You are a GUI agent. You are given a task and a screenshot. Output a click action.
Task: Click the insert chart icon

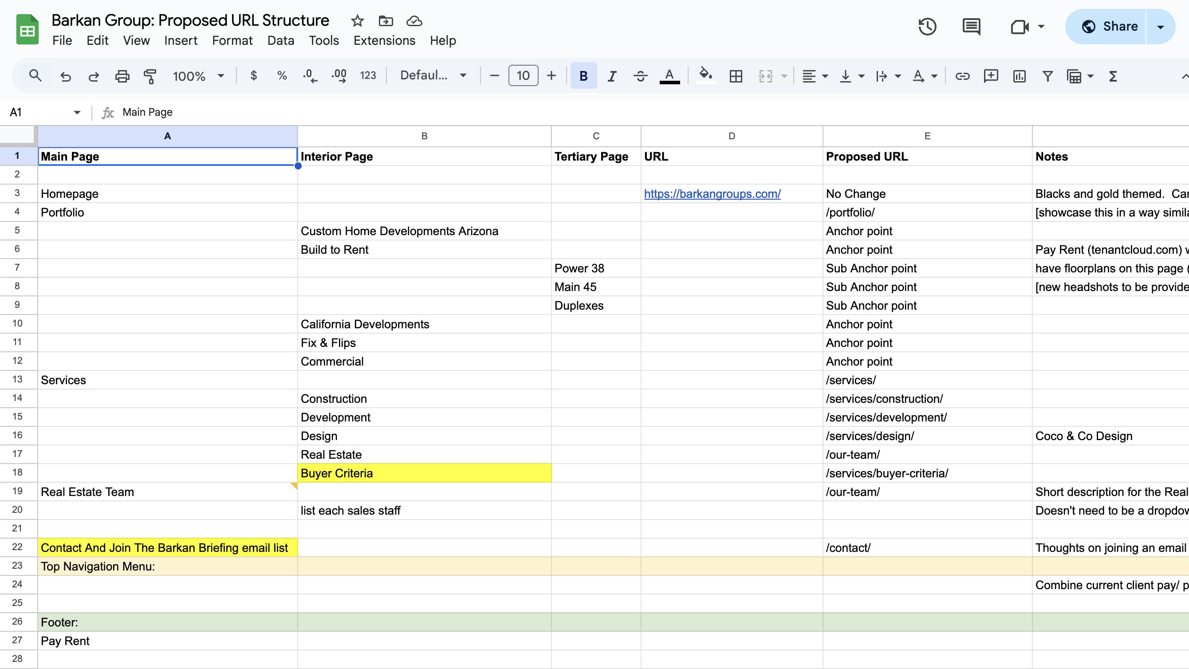1019,76
